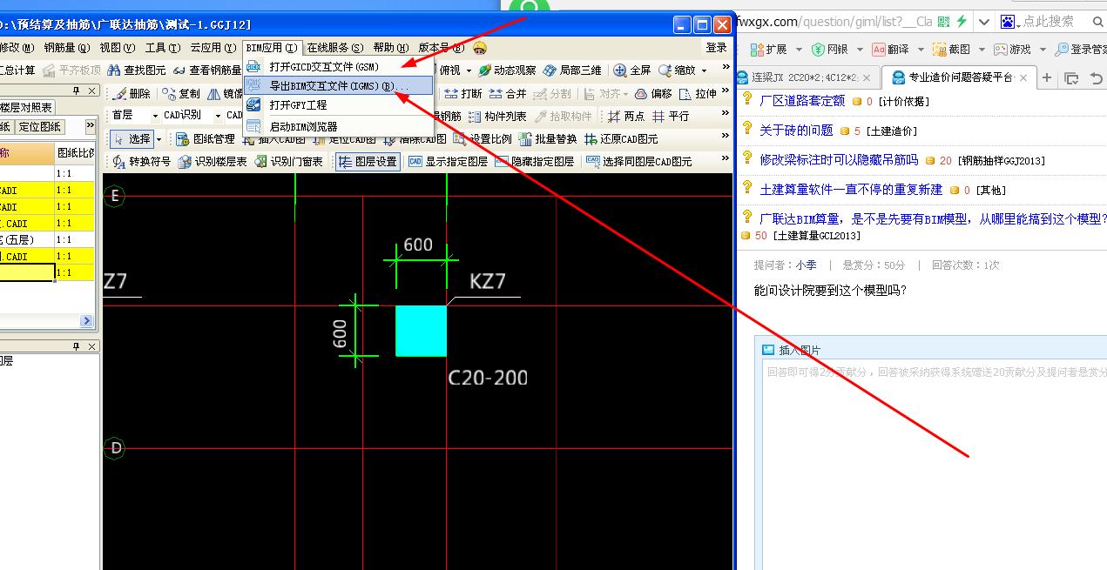Click the browser 点此搜索 search box
The image size is (1107, 570).
point(1048,22)
